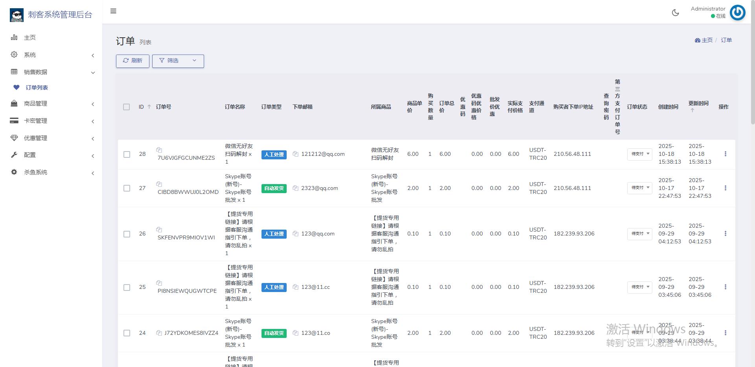
Task: Click the Administrator avatar power icon
Action: [737, 13]
